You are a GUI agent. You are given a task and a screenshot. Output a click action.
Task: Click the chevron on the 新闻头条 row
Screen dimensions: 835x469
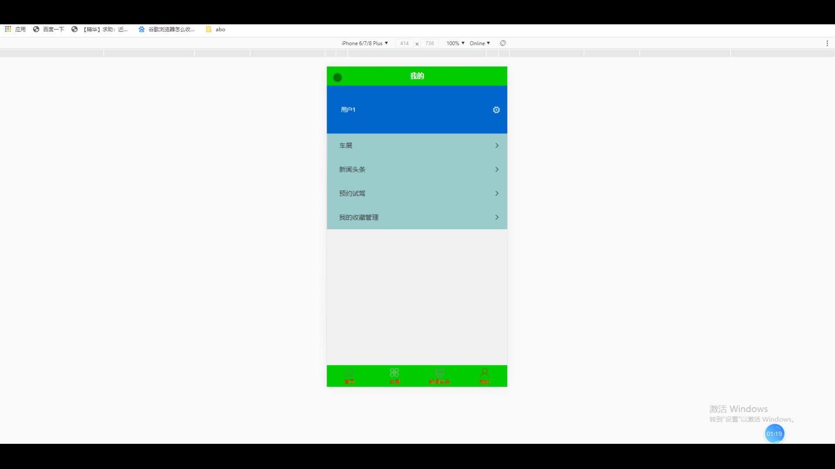pos(497,169)
